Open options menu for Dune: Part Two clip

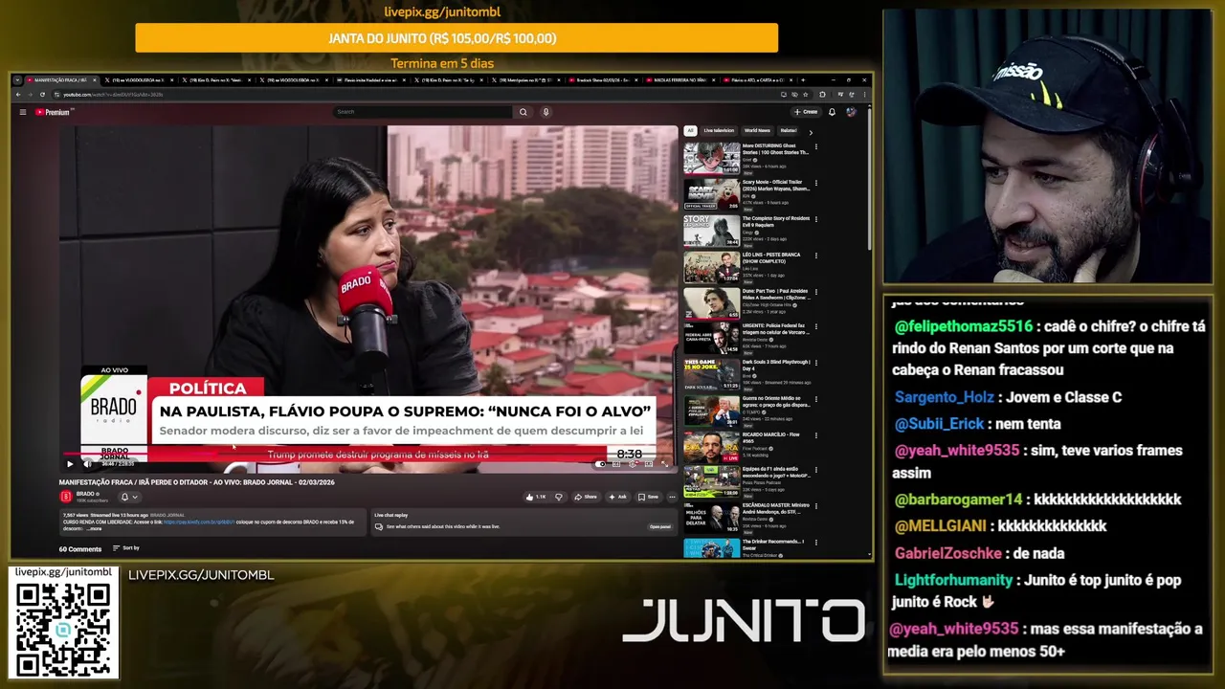(x=816, y=292)
